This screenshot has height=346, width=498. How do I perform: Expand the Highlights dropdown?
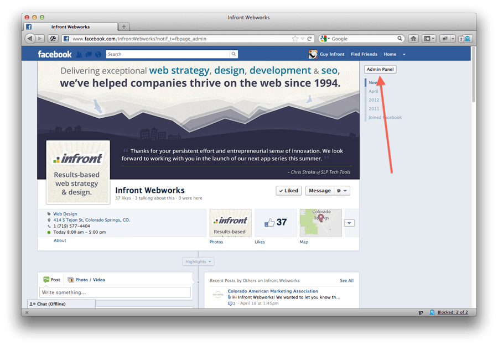pos(198,261)
